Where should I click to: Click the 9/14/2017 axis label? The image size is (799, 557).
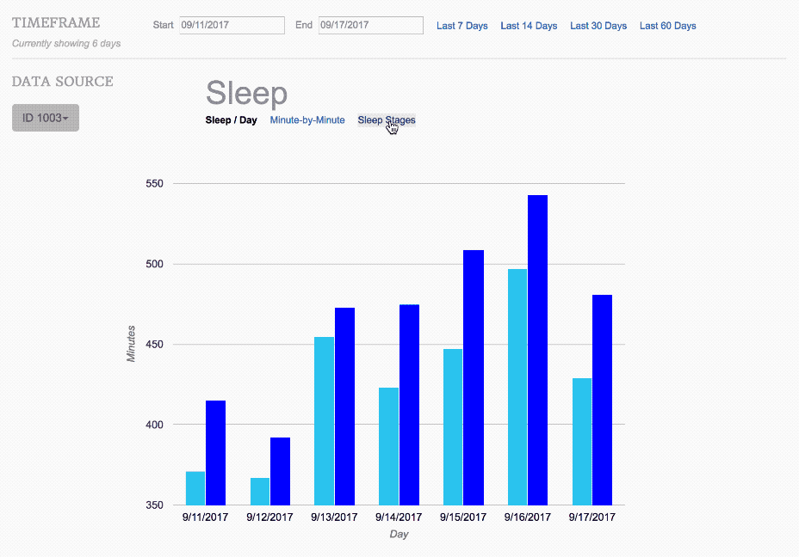click(399, 517)
